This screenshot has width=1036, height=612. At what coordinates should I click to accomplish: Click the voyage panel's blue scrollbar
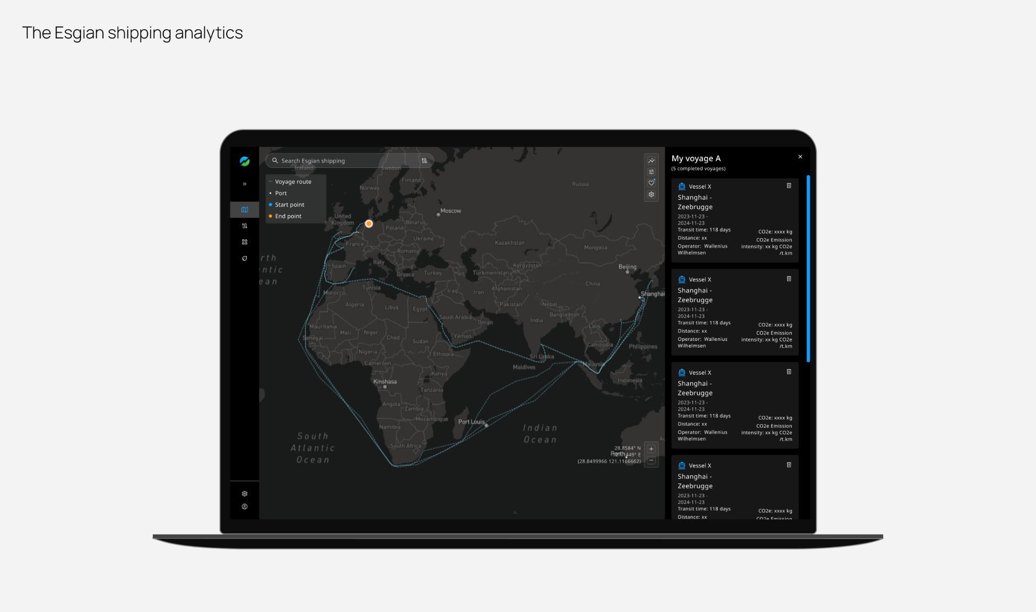[x=808, y=269]
